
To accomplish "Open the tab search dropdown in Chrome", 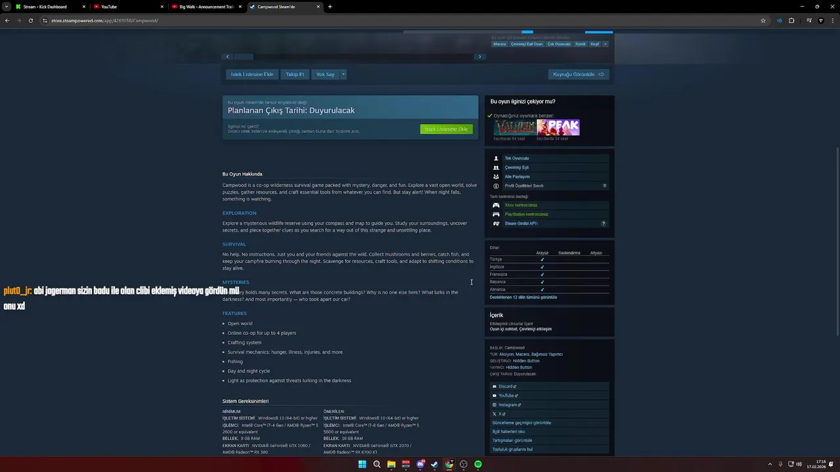I will coord(7,7).
